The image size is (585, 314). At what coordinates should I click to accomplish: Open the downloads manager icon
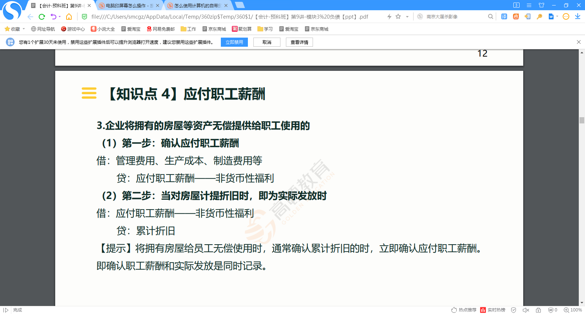578,16
